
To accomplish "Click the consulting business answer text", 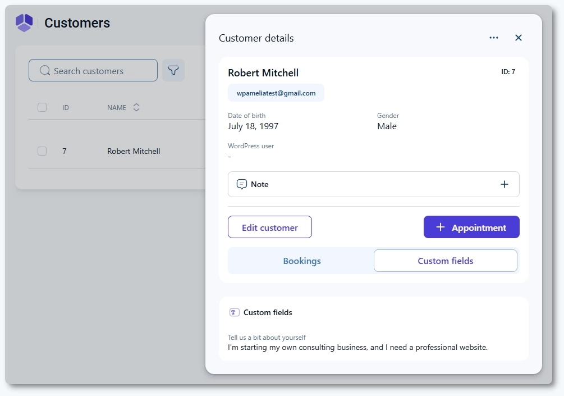I will 357,348.
